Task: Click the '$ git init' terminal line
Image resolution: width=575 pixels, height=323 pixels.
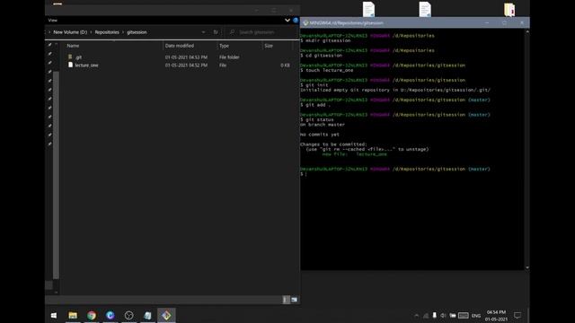Action: point(314,85)
